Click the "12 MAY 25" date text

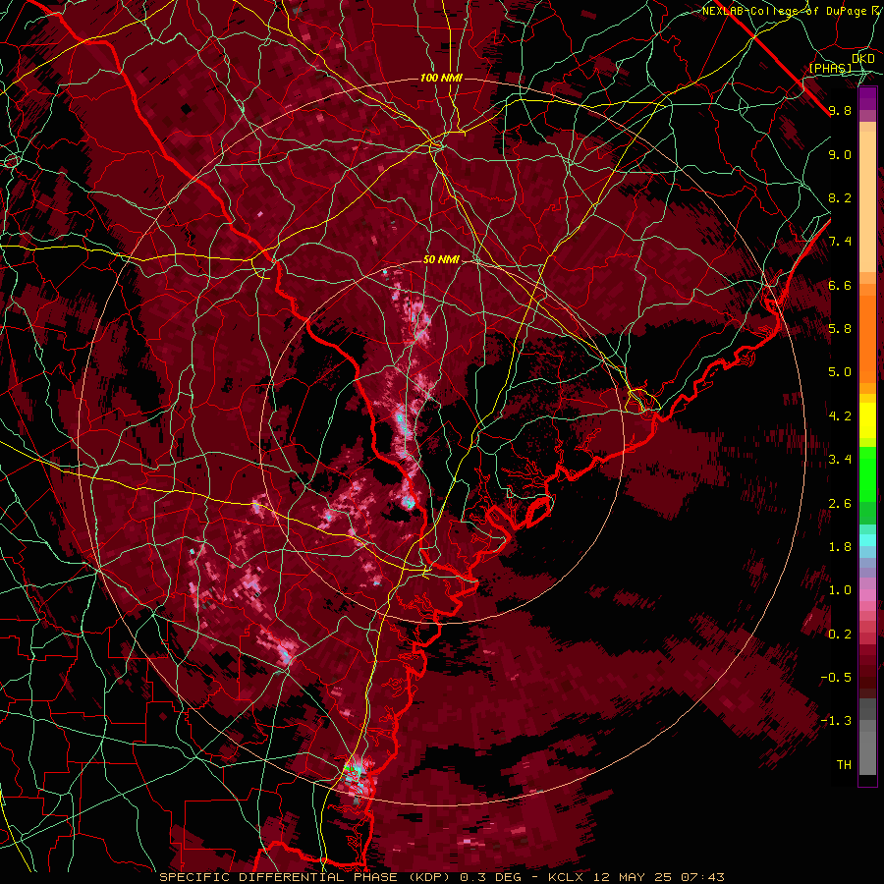point(635,877)
